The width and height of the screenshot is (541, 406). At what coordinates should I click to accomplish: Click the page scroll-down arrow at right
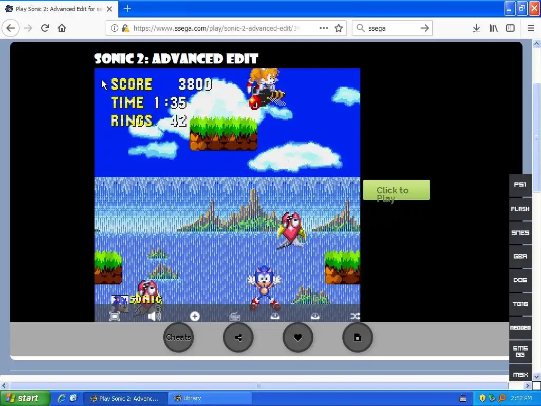click(536, 376)
